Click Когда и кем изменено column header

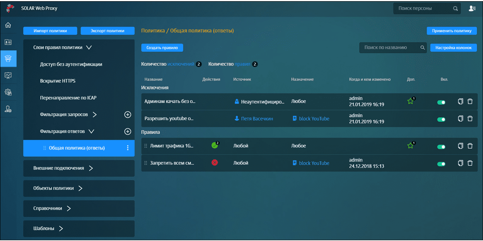[x=370, y=79]
